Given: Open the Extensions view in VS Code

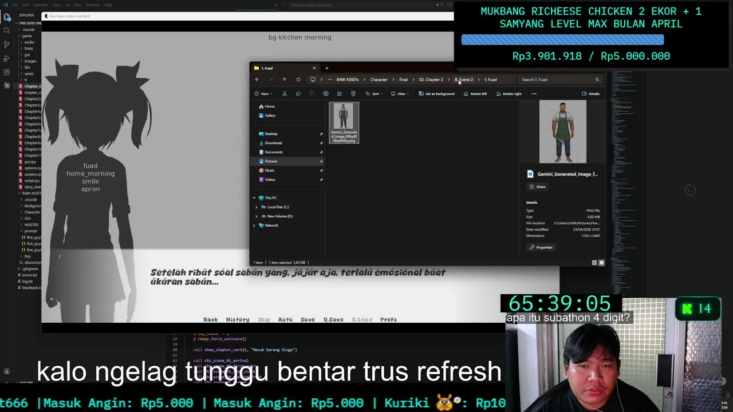Looking at the screenshot, I should (x=7, y=72).
